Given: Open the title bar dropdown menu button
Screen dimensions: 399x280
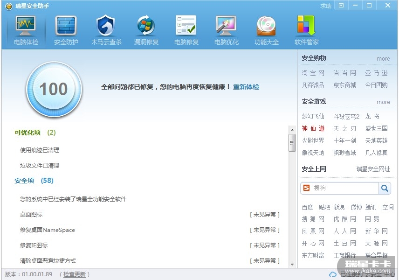Looking at the screenshot, I should click(x=341, y=5).
